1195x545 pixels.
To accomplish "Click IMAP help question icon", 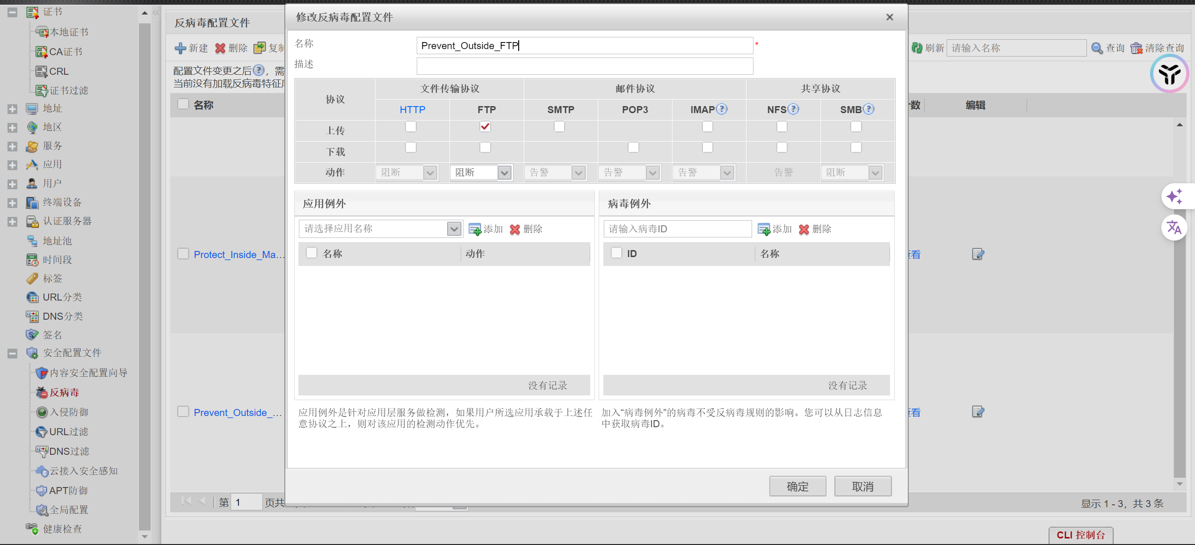I will (x=722, y=109).
